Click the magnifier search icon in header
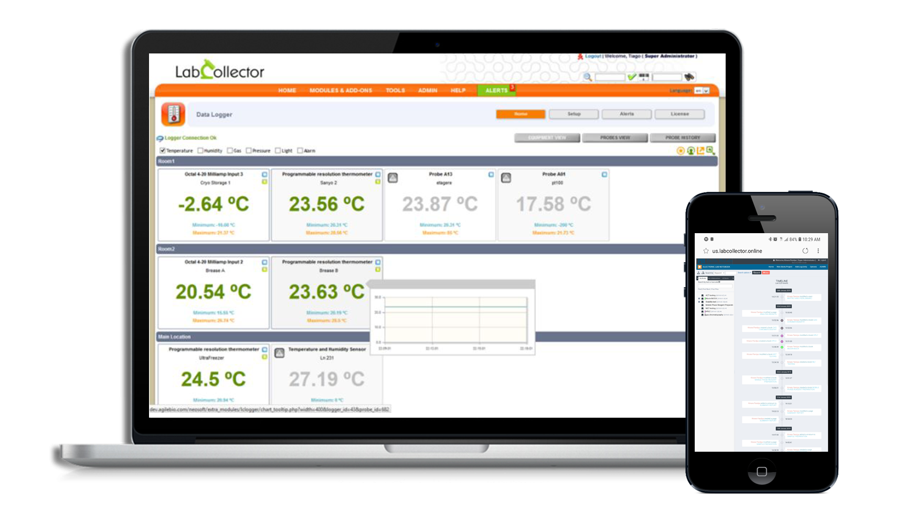Viewport: 913px width, 524px height. 588,77
